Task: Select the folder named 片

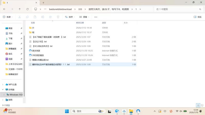Action: tap(33, 28)
